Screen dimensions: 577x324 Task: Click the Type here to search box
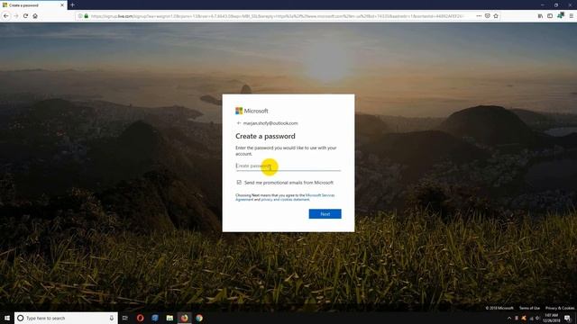(x=66, y=318)
